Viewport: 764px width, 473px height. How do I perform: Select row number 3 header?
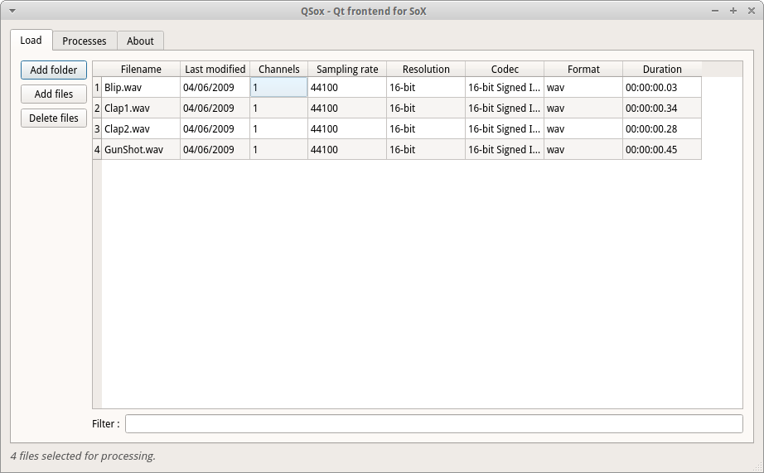(97, 129)
